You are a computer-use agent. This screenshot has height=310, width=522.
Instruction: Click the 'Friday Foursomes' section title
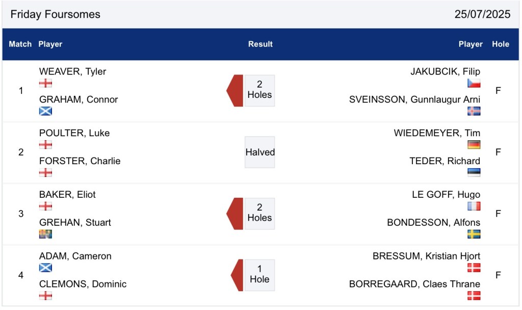tap(56, 14)
